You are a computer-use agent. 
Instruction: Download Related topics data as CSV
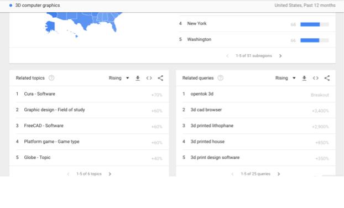click(138, 78)
